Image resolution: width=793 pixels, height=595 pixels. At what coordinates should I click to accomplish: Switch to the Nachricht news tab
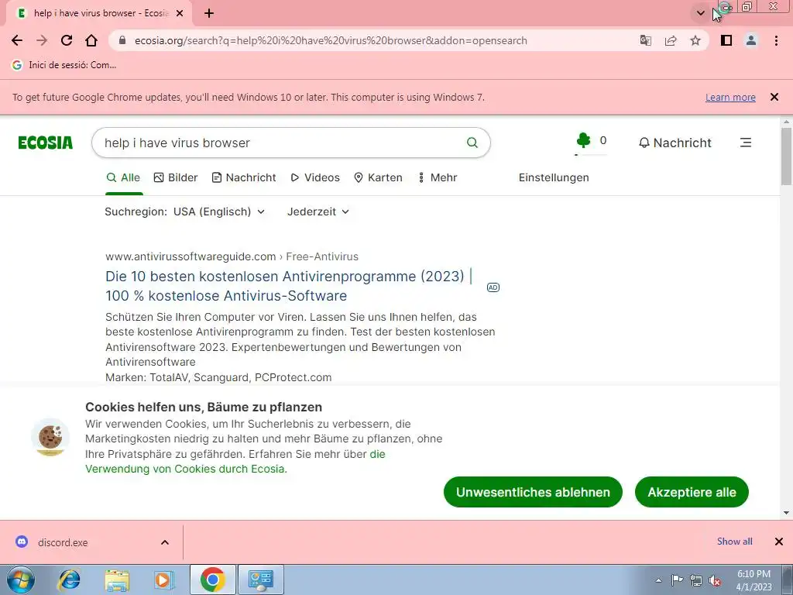(244, 177)
